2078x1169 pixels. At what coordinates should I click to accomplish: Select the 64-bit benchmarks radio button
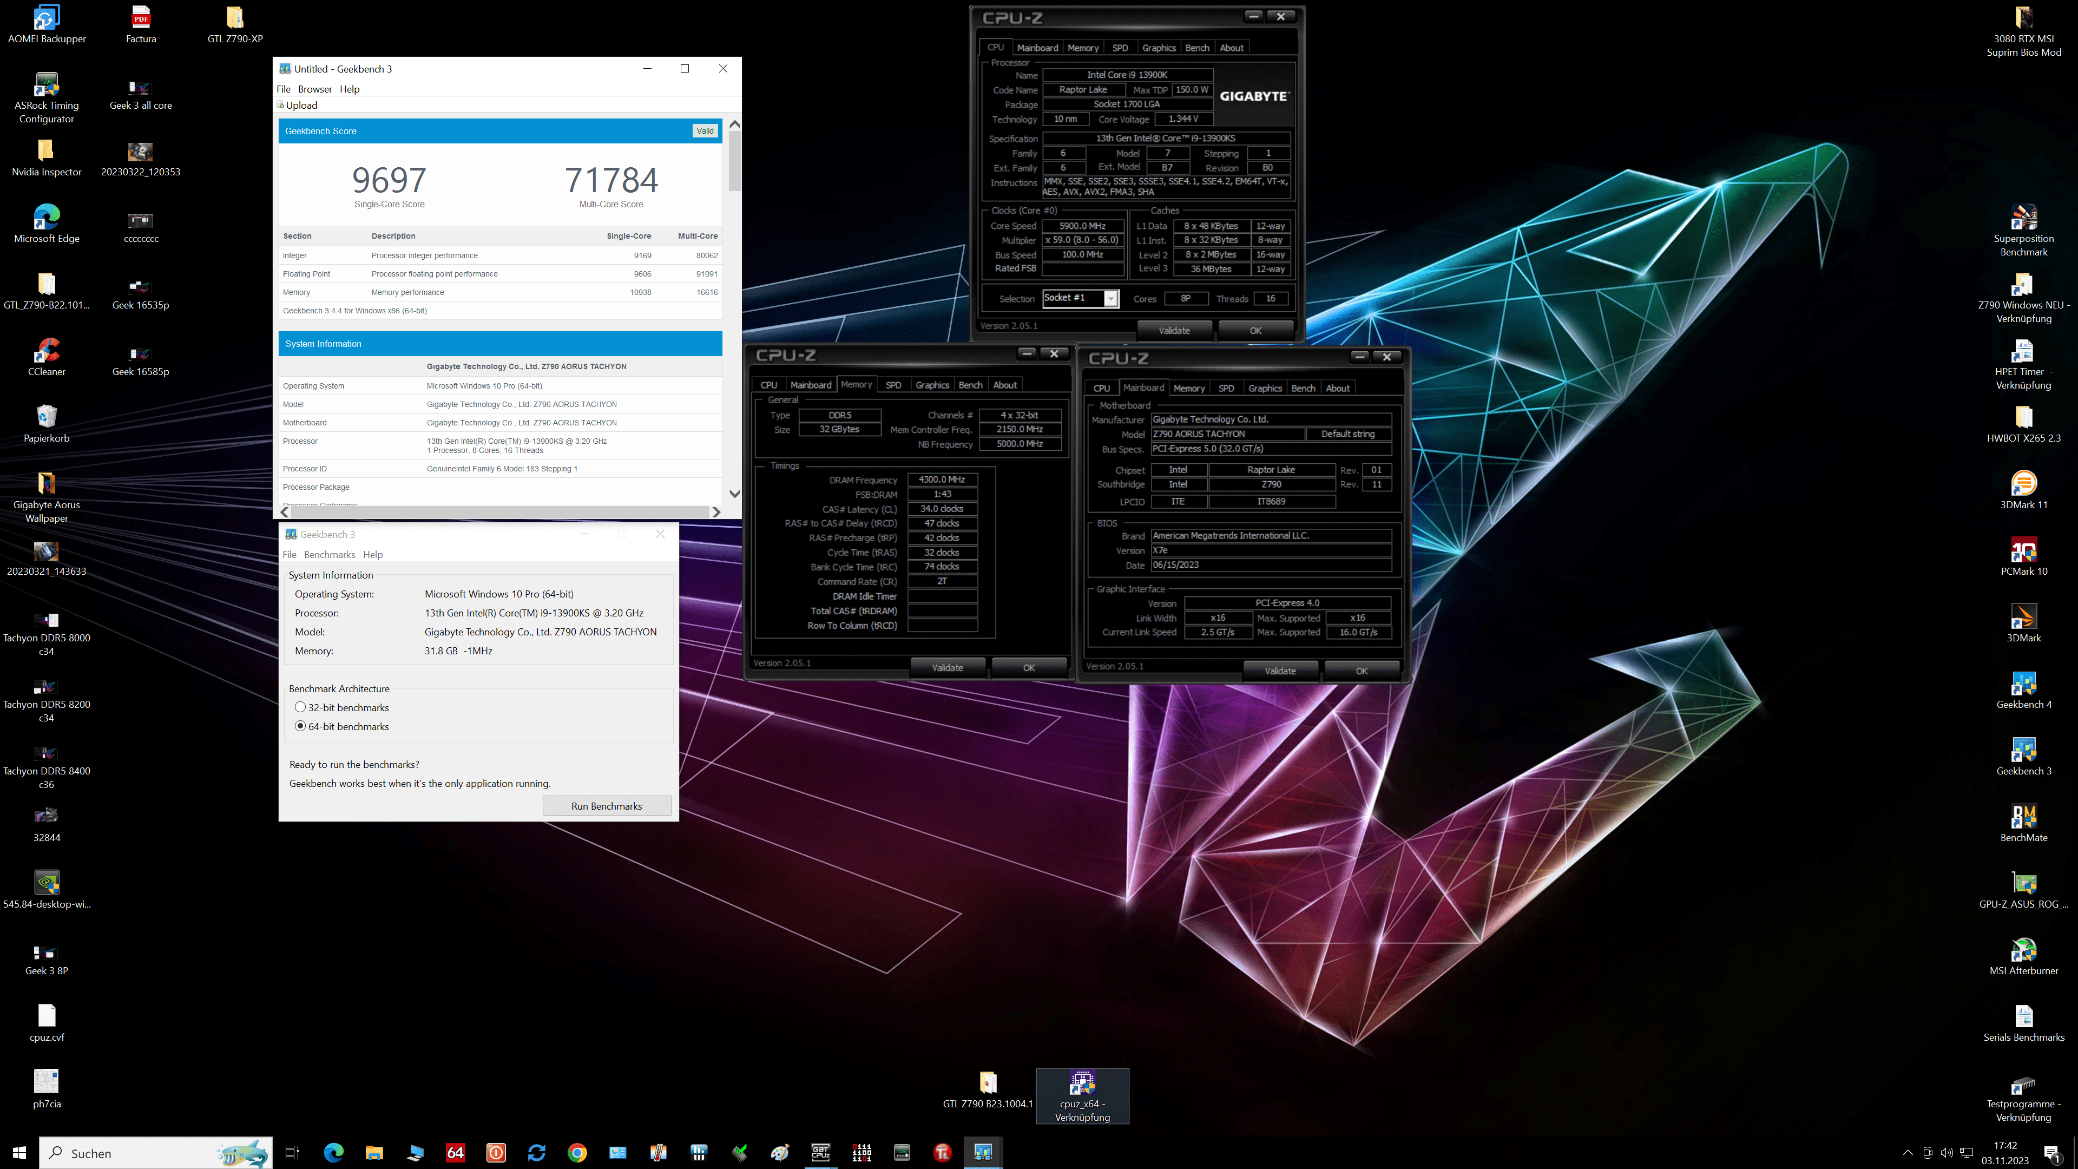pos(300,726)
